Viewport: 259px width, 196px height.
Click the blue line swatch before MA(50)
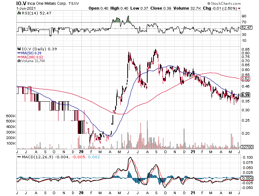(19, 53)
